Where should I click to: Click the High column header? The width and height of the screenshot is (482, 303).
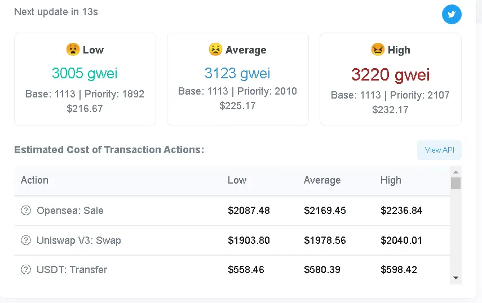(391, 180)
